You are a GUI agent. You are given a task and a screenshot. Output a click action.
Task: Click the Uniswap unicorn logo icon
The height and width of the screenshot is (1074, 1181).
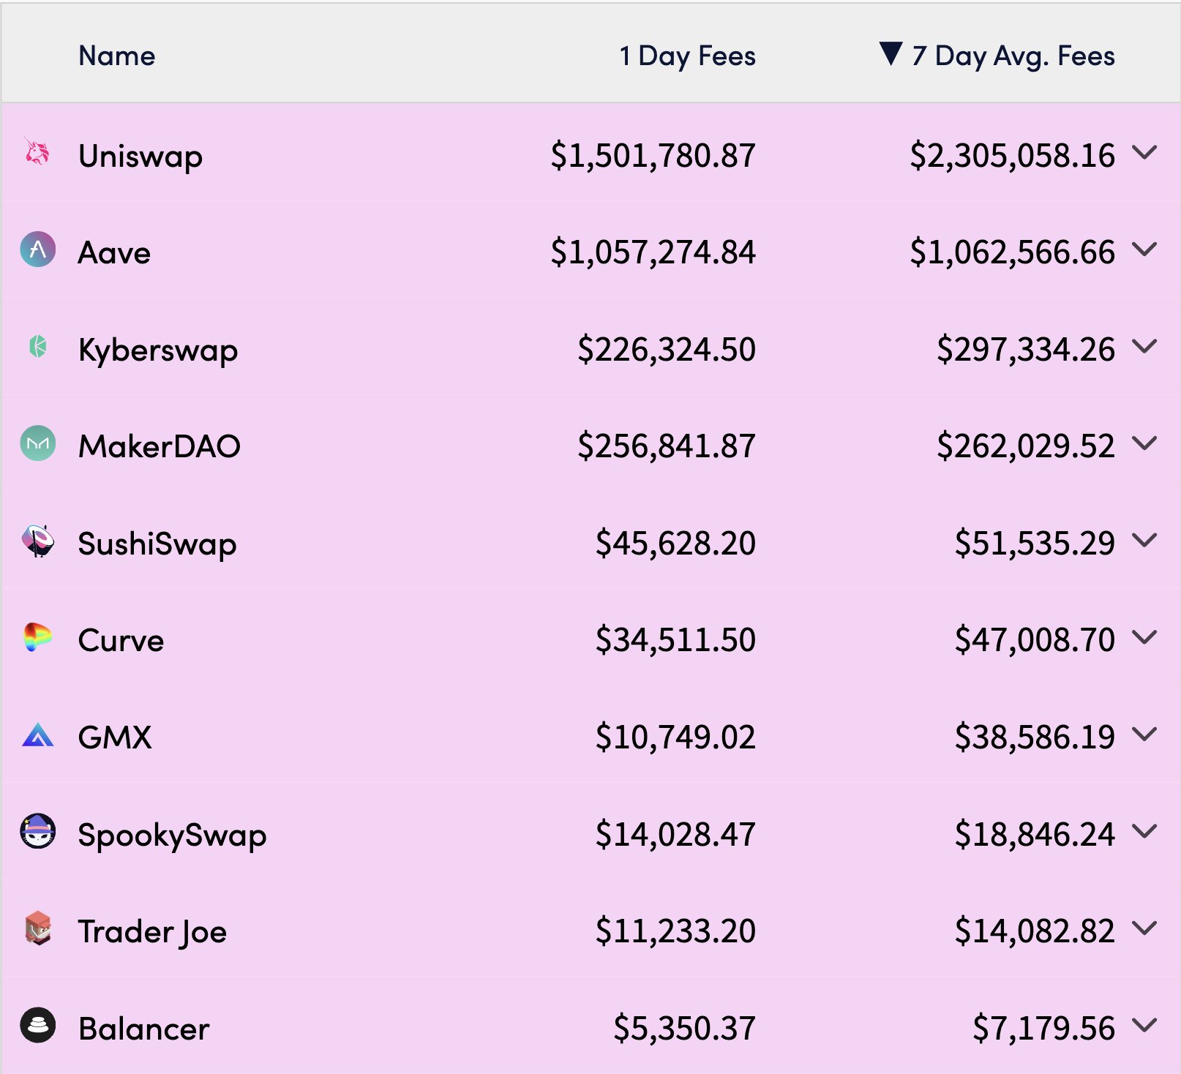[x=37, y=152]
